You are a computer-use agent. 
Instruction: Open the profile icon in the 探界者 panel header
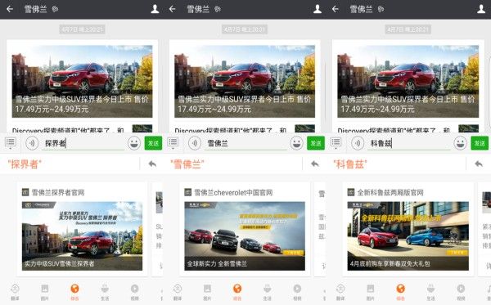click(155, 9)
